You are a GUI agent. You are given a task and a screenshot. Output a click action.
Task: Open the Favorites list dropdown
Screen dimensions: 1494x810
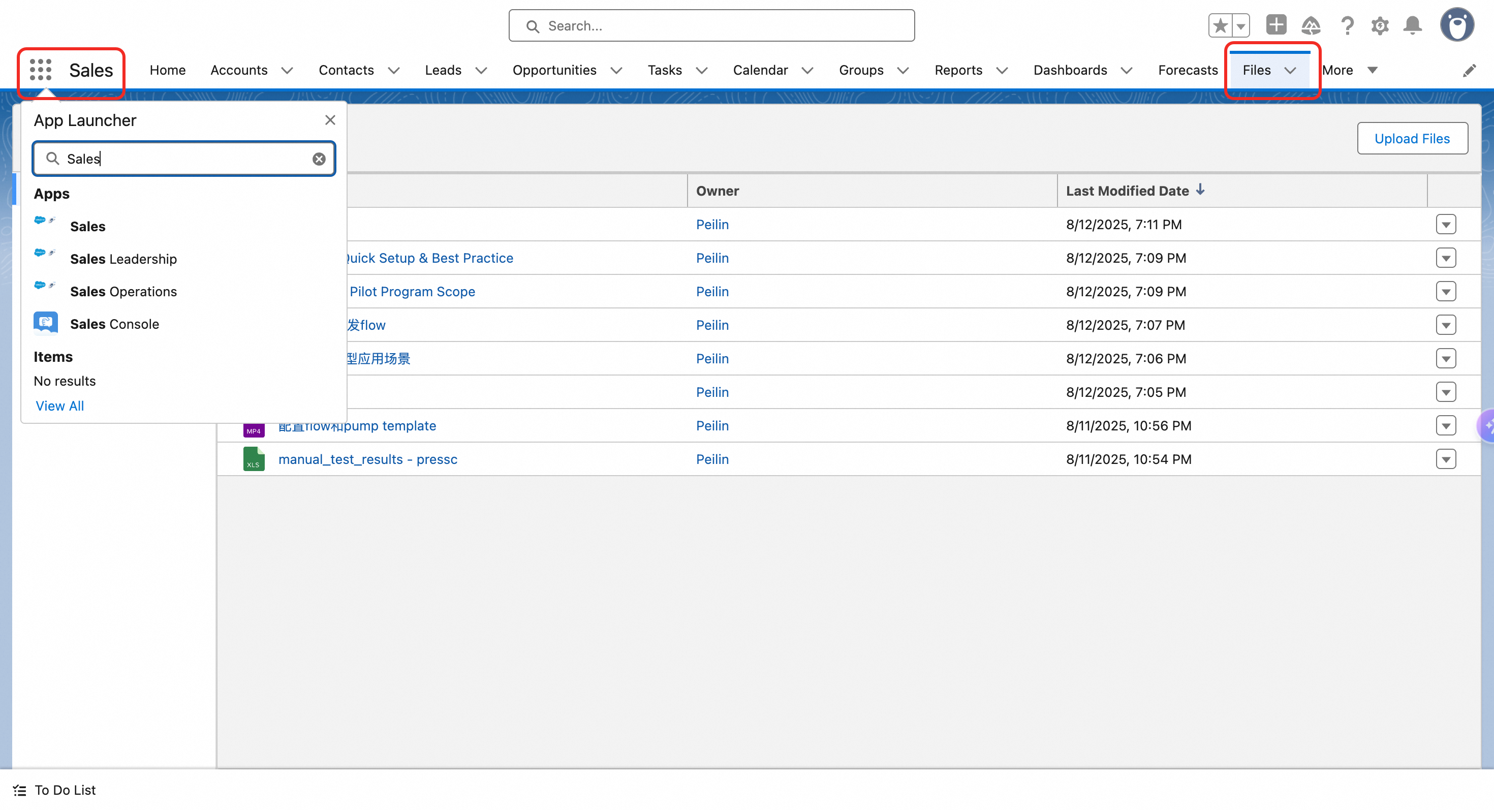pos(1241,25)
